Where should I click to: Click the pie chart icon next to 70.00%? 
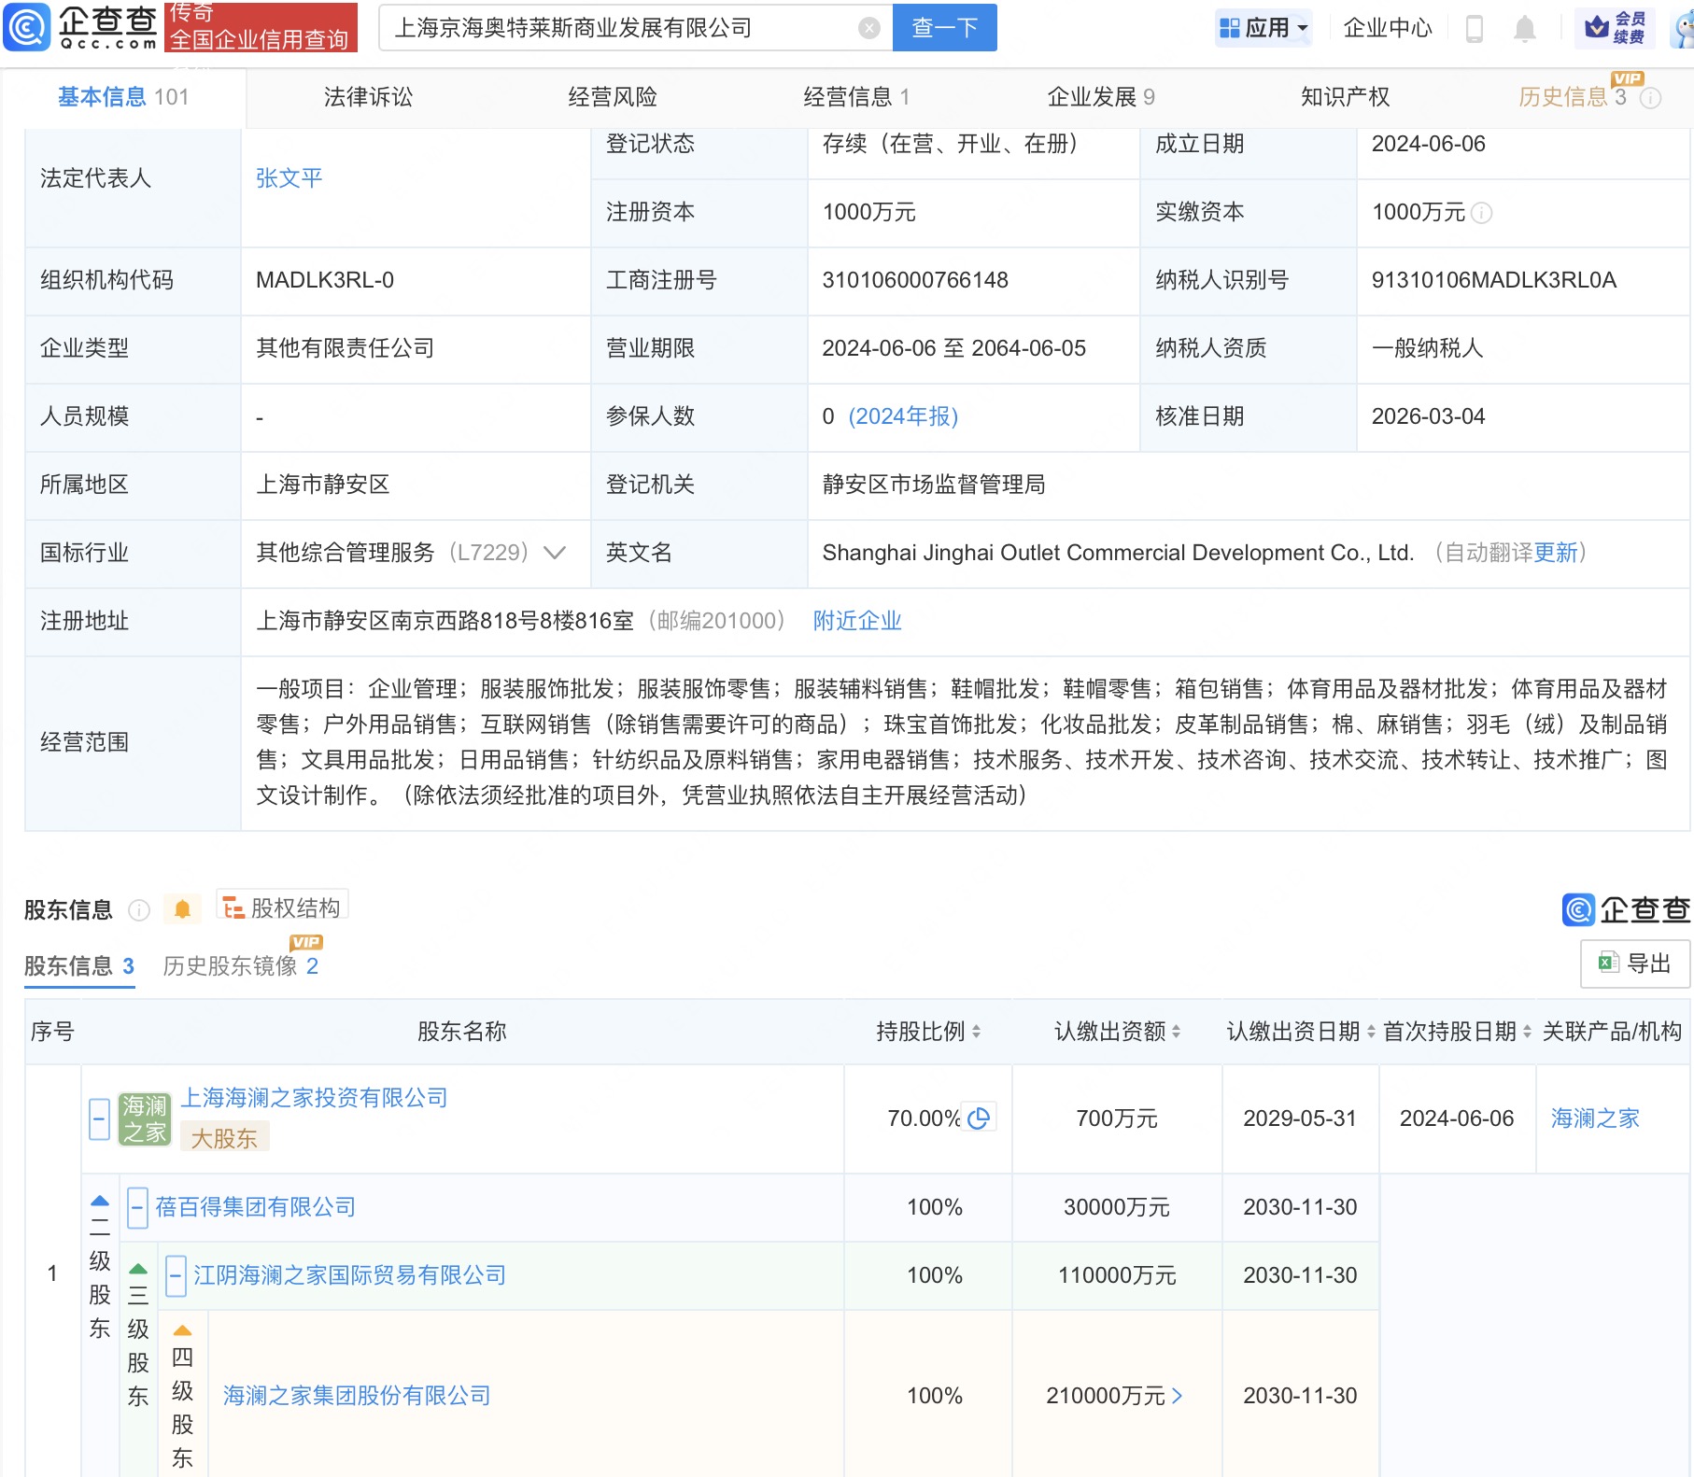[979, 1118]
